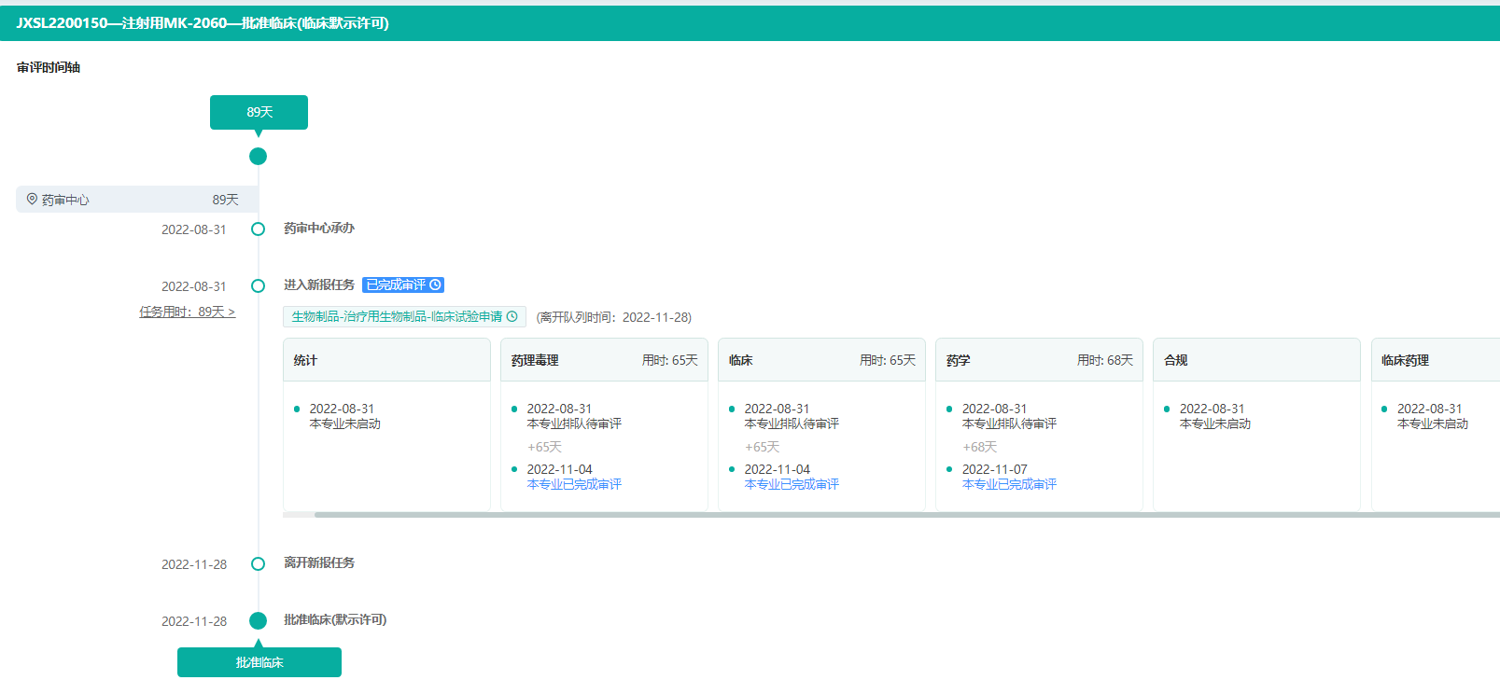The width and height of the screenshot is (1500, 694).
Task: Click 用时: 68天 in the 药学 card
Action: pos(1105,360)
